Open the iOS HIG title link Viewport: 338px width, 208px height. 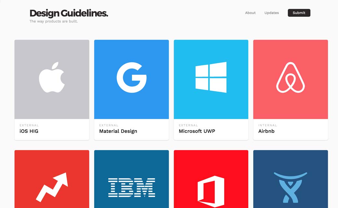(29, 131)
